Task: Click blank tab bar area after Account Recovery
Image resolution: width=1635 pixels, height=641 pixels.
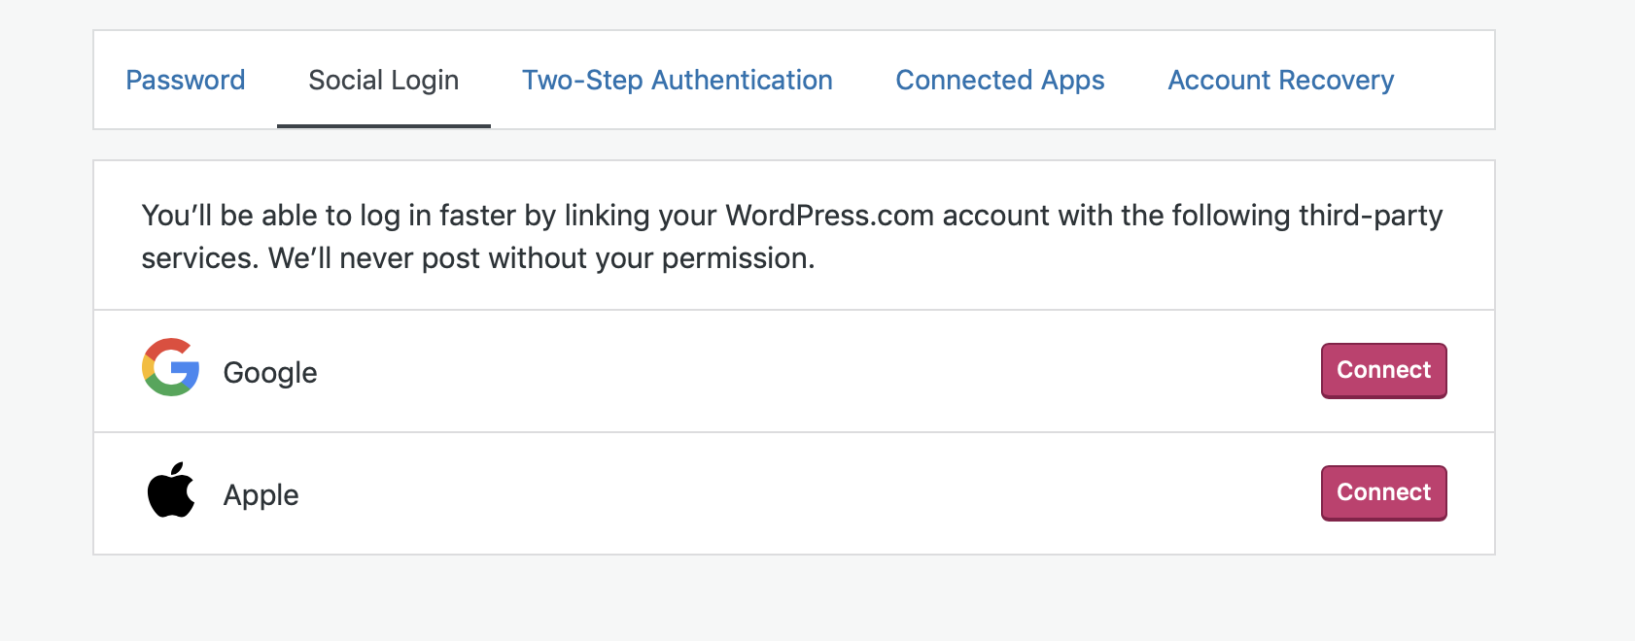Action: point(1448,80)
